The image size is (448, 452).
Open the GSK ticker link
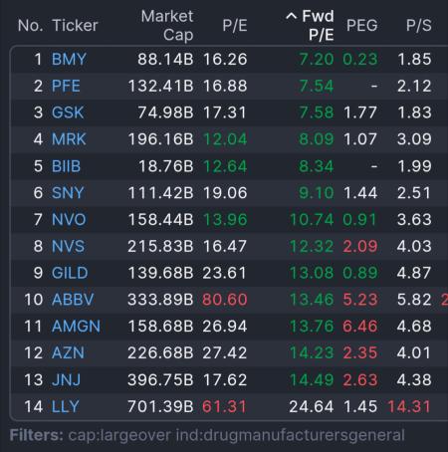point(68,113)
